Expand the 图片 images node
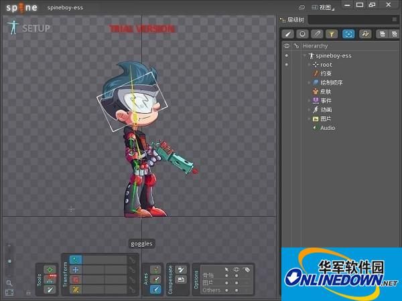The image size is (402, 301). coord(309,119)
